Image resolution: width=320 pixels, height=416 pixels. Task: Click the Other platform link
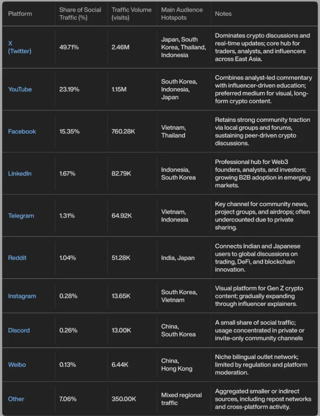16,399
